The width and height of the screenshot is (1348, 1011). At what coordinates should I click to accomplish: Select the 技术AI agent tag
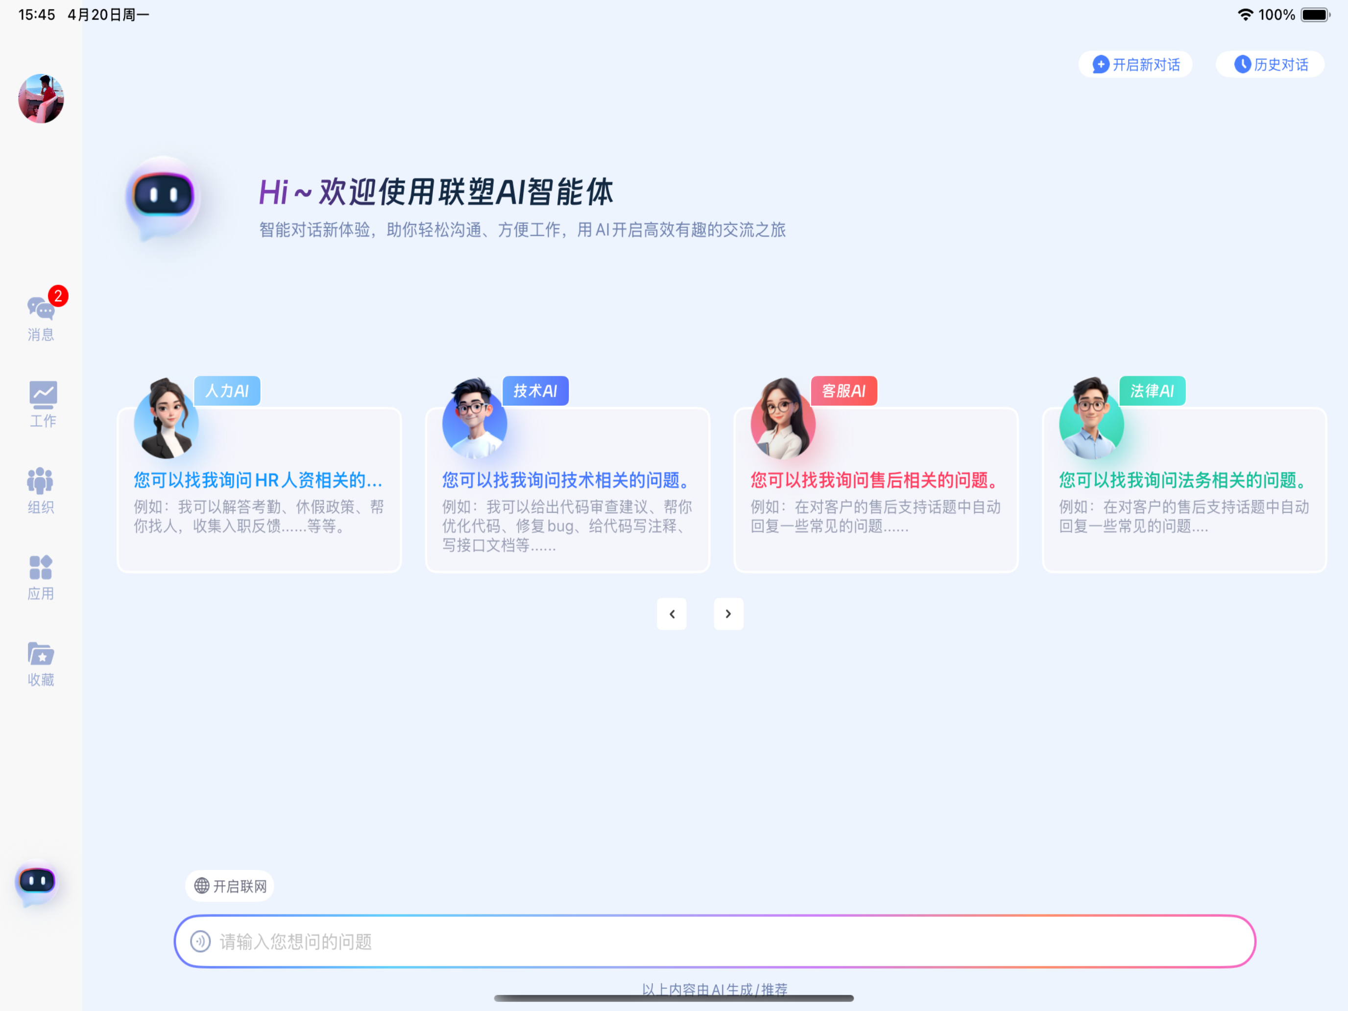pyautogui.click(x=536, y=391)
